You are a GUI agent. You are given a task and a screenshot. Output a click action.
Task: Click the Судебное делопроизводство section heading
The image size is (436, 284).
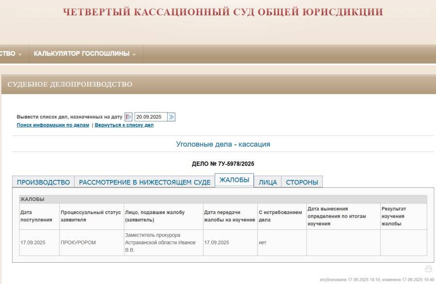pyautogui.click(x=70, y=84)
